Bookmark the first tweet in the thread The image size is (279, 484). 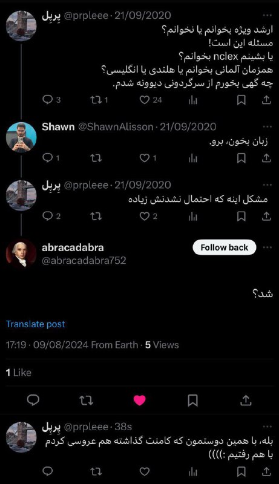pyautogui.click(x=241, y=100)
